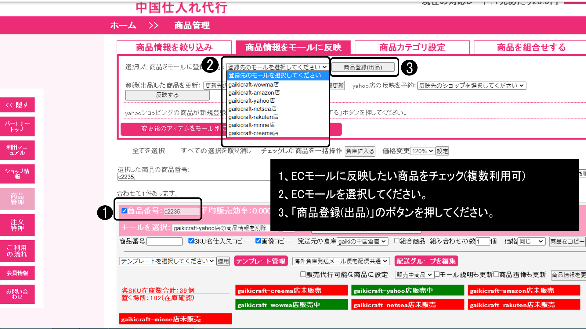586x329 pixels.
Task: Expand the 価格変更 120% dropdown
Action: pos(422,151)
